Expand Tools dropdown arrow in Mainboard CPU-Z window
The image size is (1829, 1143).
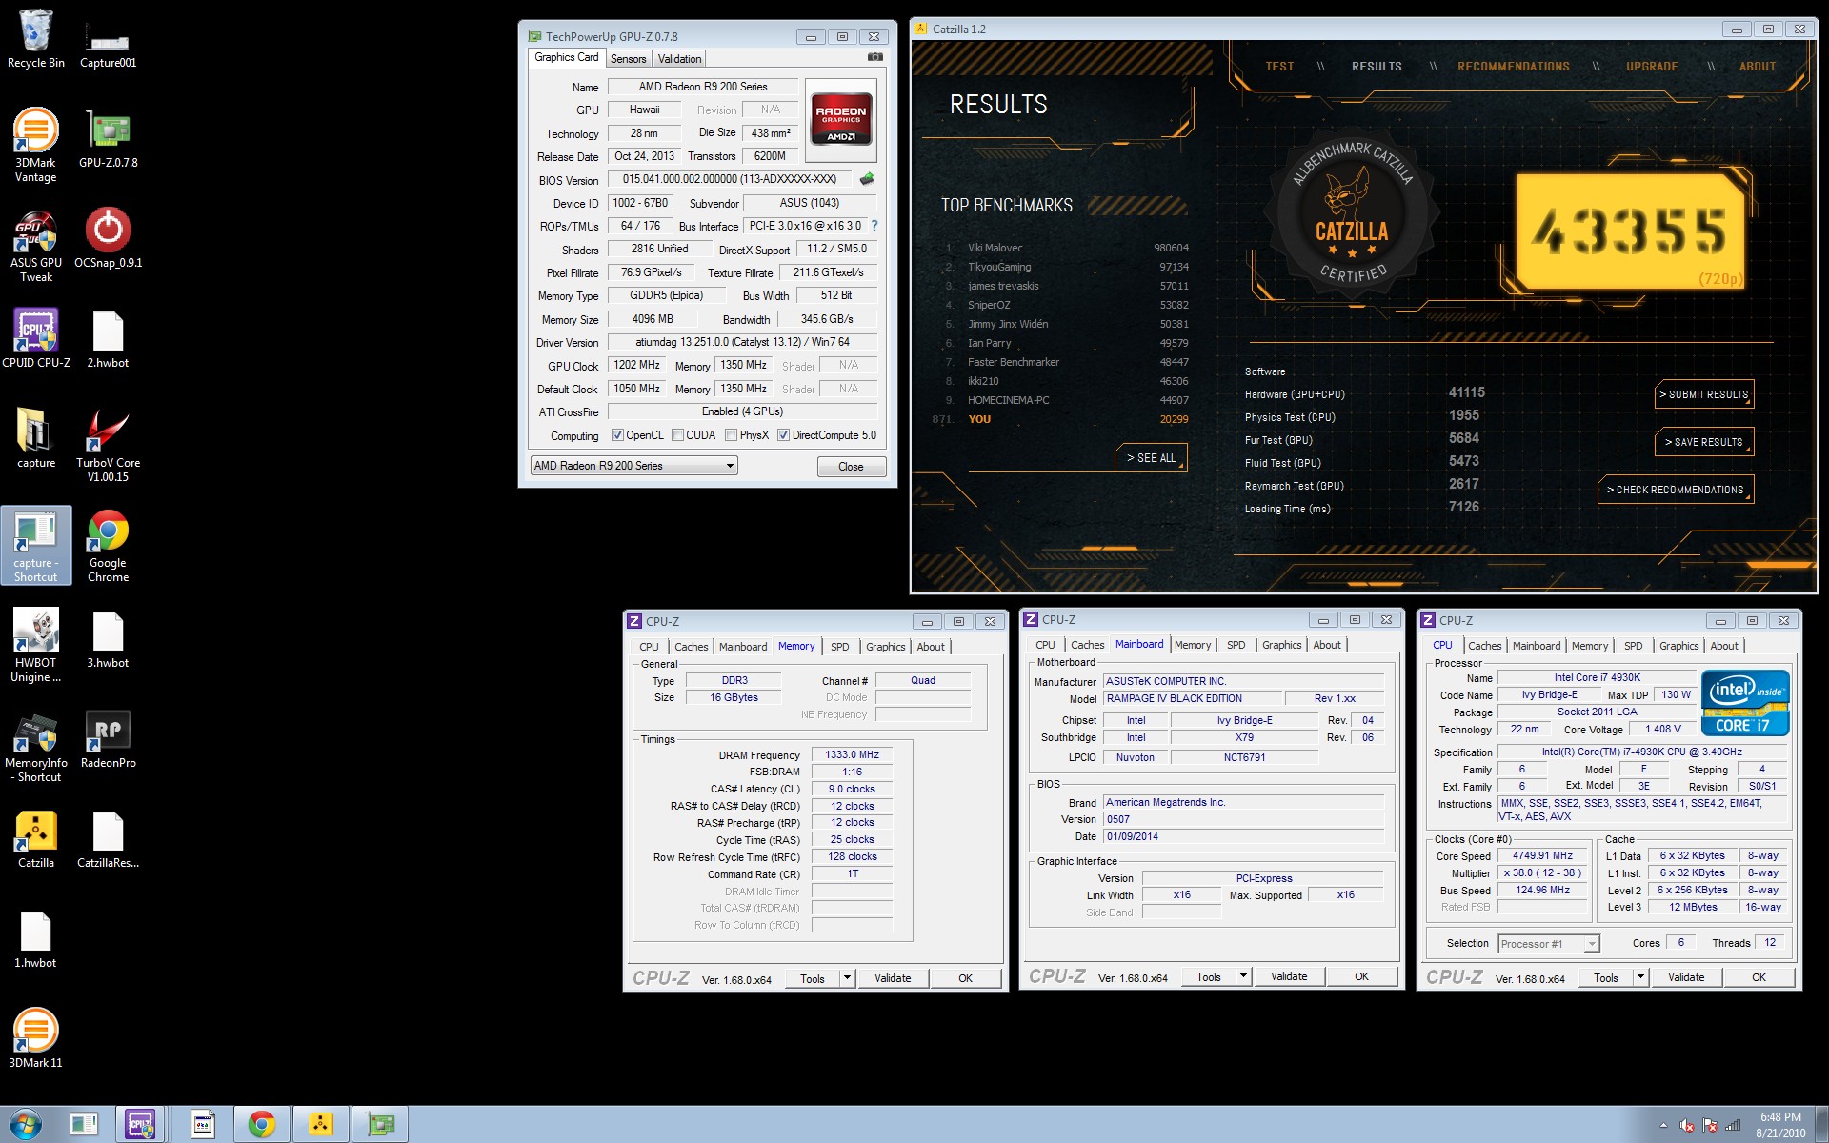1243,976
